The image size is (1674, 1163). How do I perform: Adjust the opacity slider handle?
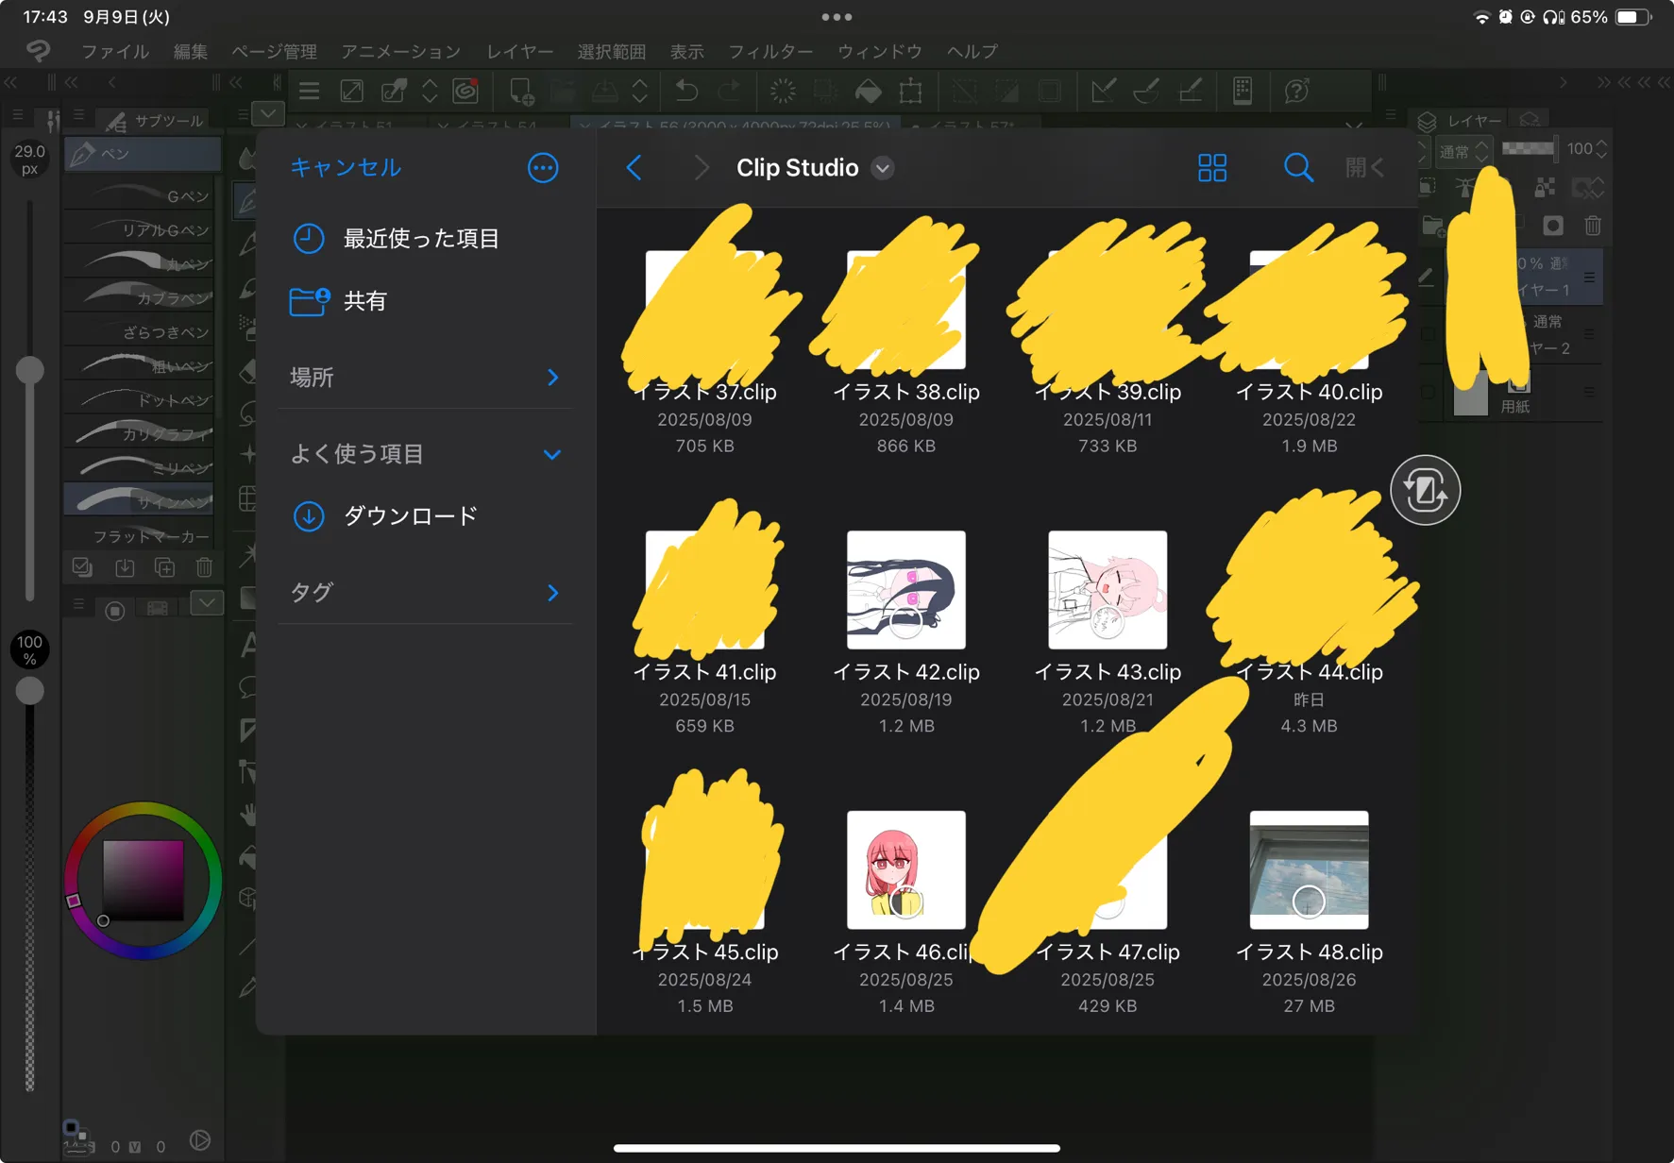click(x=30, y=690)
